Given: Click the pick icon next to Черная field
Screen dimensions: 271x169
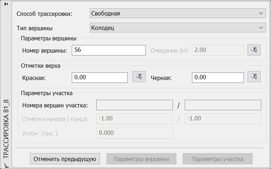Looking at the screenshot, I should 254,76.
